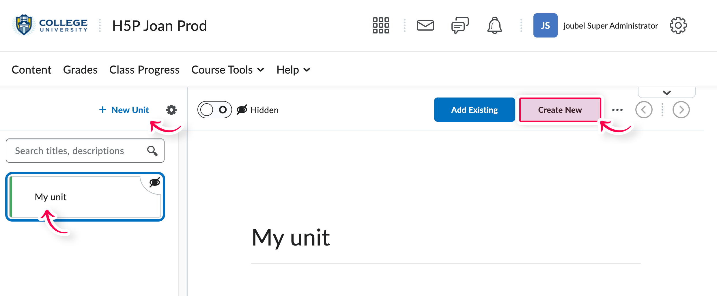717x296 pixels.
Task: Click the gear icon beside New Unit
Action: tap(171, 110)
